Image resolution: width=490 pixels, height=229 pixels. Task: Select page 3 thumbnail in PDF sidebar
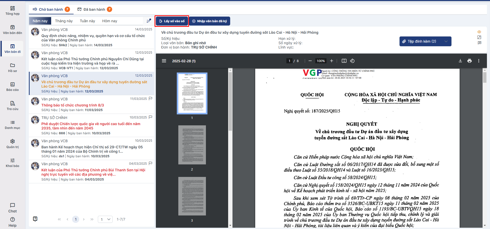[192, 196]
